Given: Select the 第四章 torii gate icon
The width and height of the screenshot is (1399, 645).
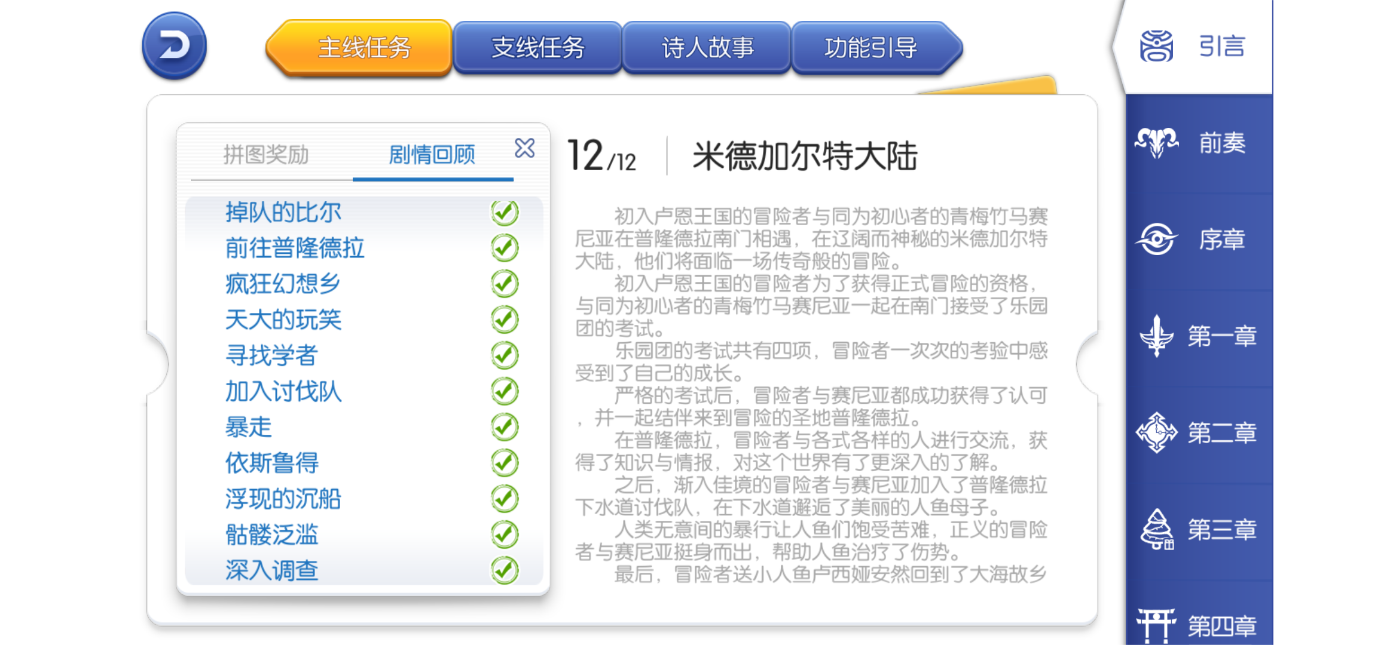Looking at the screenshot, I should pyautogui.click(x=1156, y=625).
